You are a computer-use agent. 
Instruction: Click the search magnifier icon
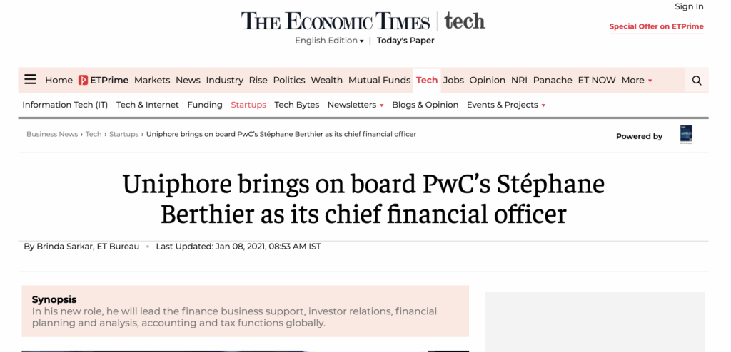click(697, 81)
